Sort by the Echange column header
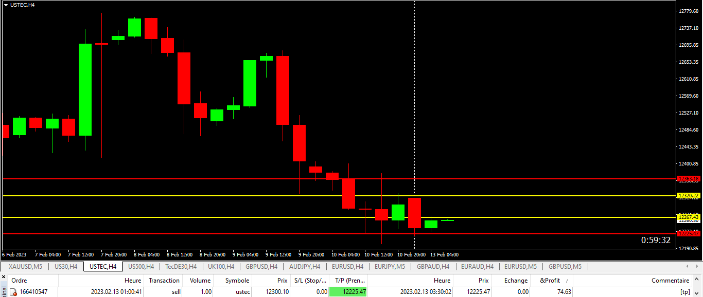The image size is (703, 297). coord(511,281)
